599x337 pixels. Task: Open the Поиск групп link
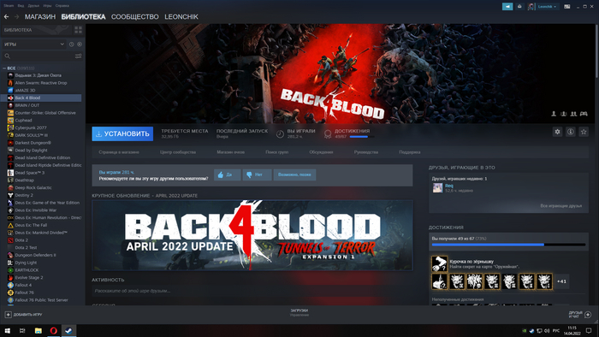click(x=277, y=152)
